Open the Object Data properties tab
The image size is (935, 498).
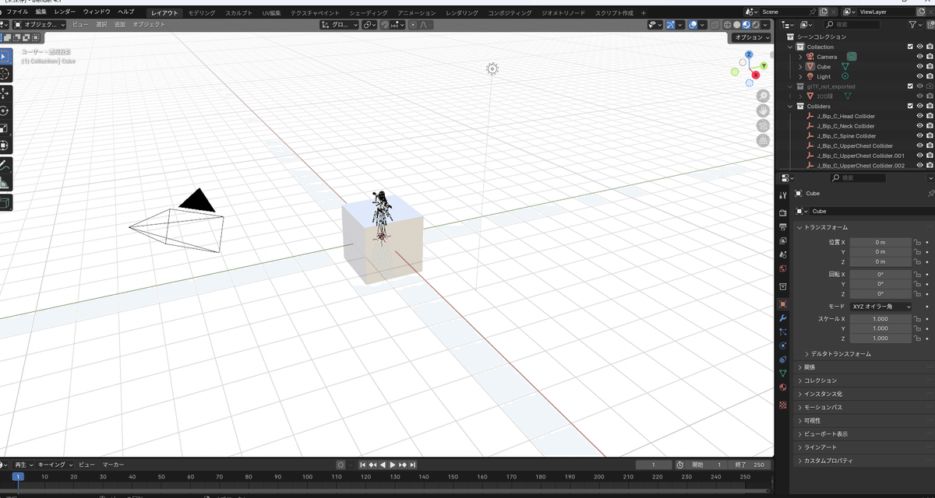(783, 373)
